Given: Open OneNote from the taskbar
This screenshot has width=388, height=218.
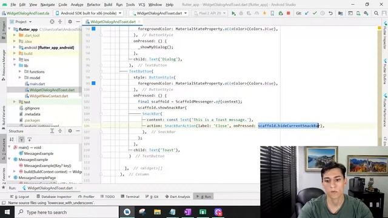Looking at the screenshot, I should pos(187,212).
